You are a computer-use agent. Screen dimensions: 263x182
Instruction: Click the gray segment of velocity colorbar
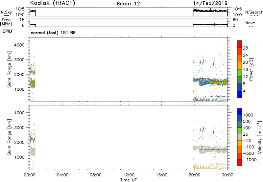point(240,137)
